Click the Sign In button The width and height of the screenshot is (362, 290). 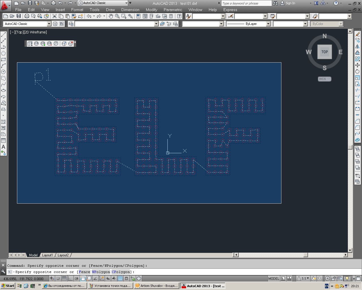pos(288,3)
